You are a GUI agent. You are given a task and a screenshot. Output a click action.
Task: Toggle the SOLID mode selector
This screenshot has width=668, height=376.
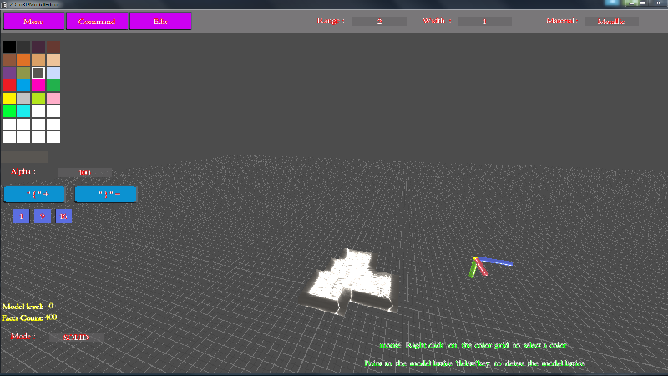[76, 338]
